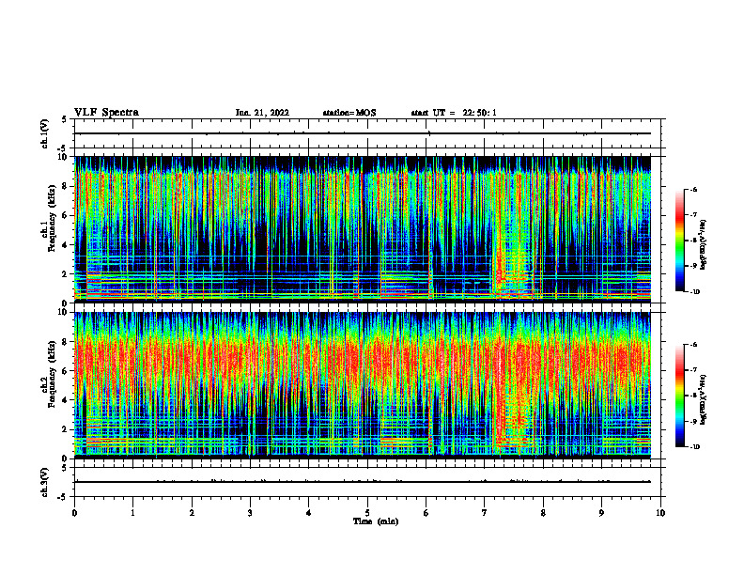Image resolution: width=744 pixels, height=575 pixels.
Task: Click the "VLF Spectra" plot title
Action: click(x=106, y=113)
